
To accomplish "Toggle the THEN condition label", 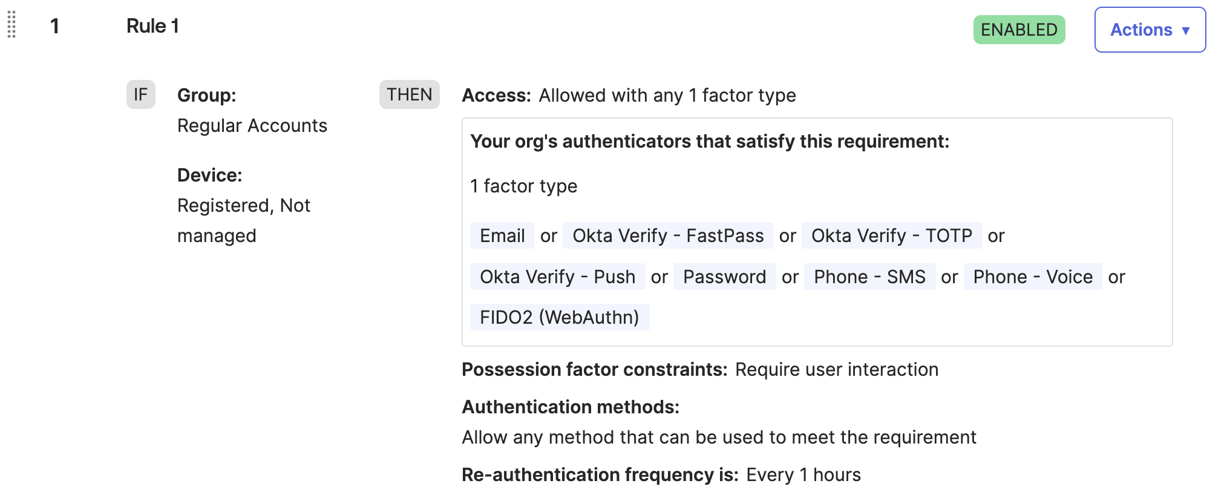I will point(409,94).
